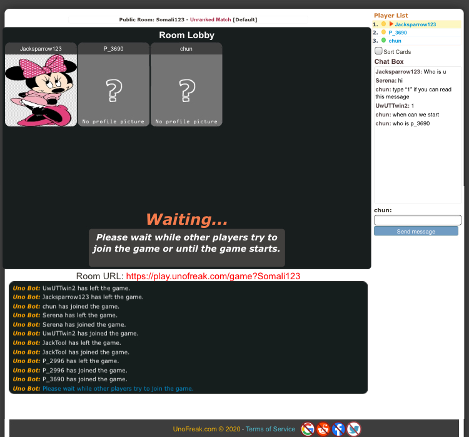Select Jacksparrow123 in the Player List
469x437 pixels.
point(415,24)
